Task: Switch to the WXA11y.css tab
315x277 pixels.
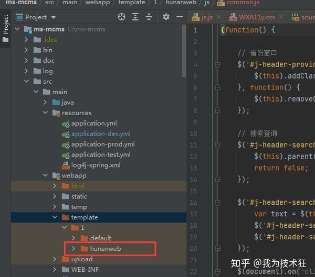Action: point(252,17)
